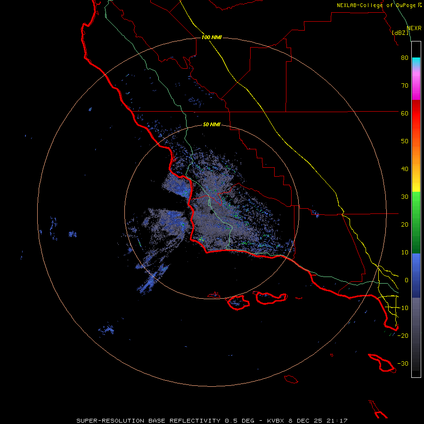Click the 40 value on the dBZ scale
Viewport: 424px width, 424px height.
[x=405, y=169]
